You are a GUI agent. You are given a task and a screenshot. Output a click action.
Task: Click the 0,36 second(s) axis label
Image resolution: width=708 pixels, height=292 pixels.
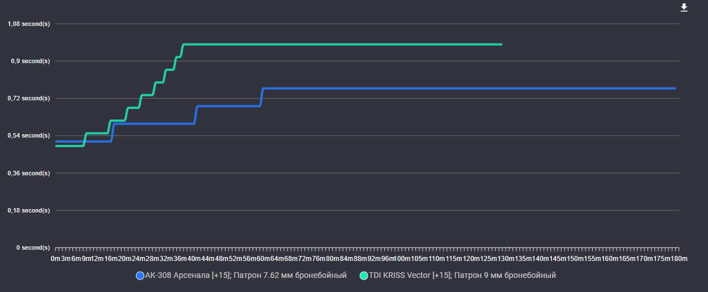click(29, 172)
